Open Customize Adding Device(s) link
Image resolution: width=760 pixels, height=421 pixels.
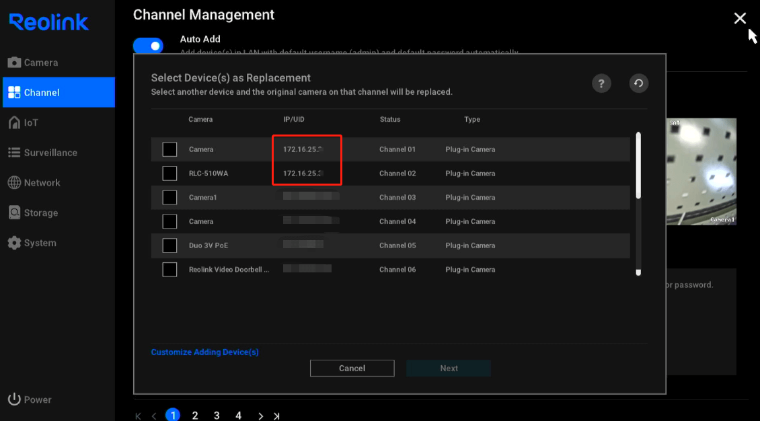(x=204, y=352)
